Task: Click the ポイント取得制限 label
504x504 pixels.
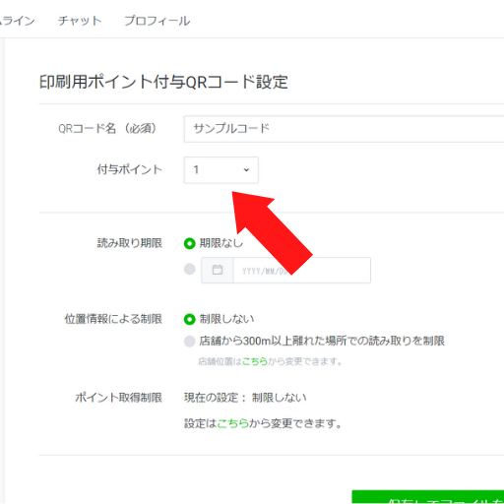Action: pyautogui.click(x=119, y=398)
